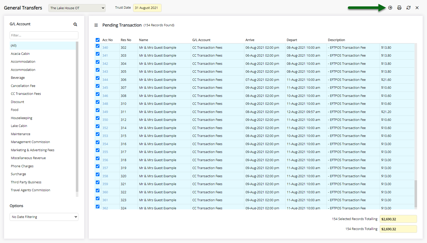
Task: Click the 154 Records Totalling amount field
Action: coord(398,229)
